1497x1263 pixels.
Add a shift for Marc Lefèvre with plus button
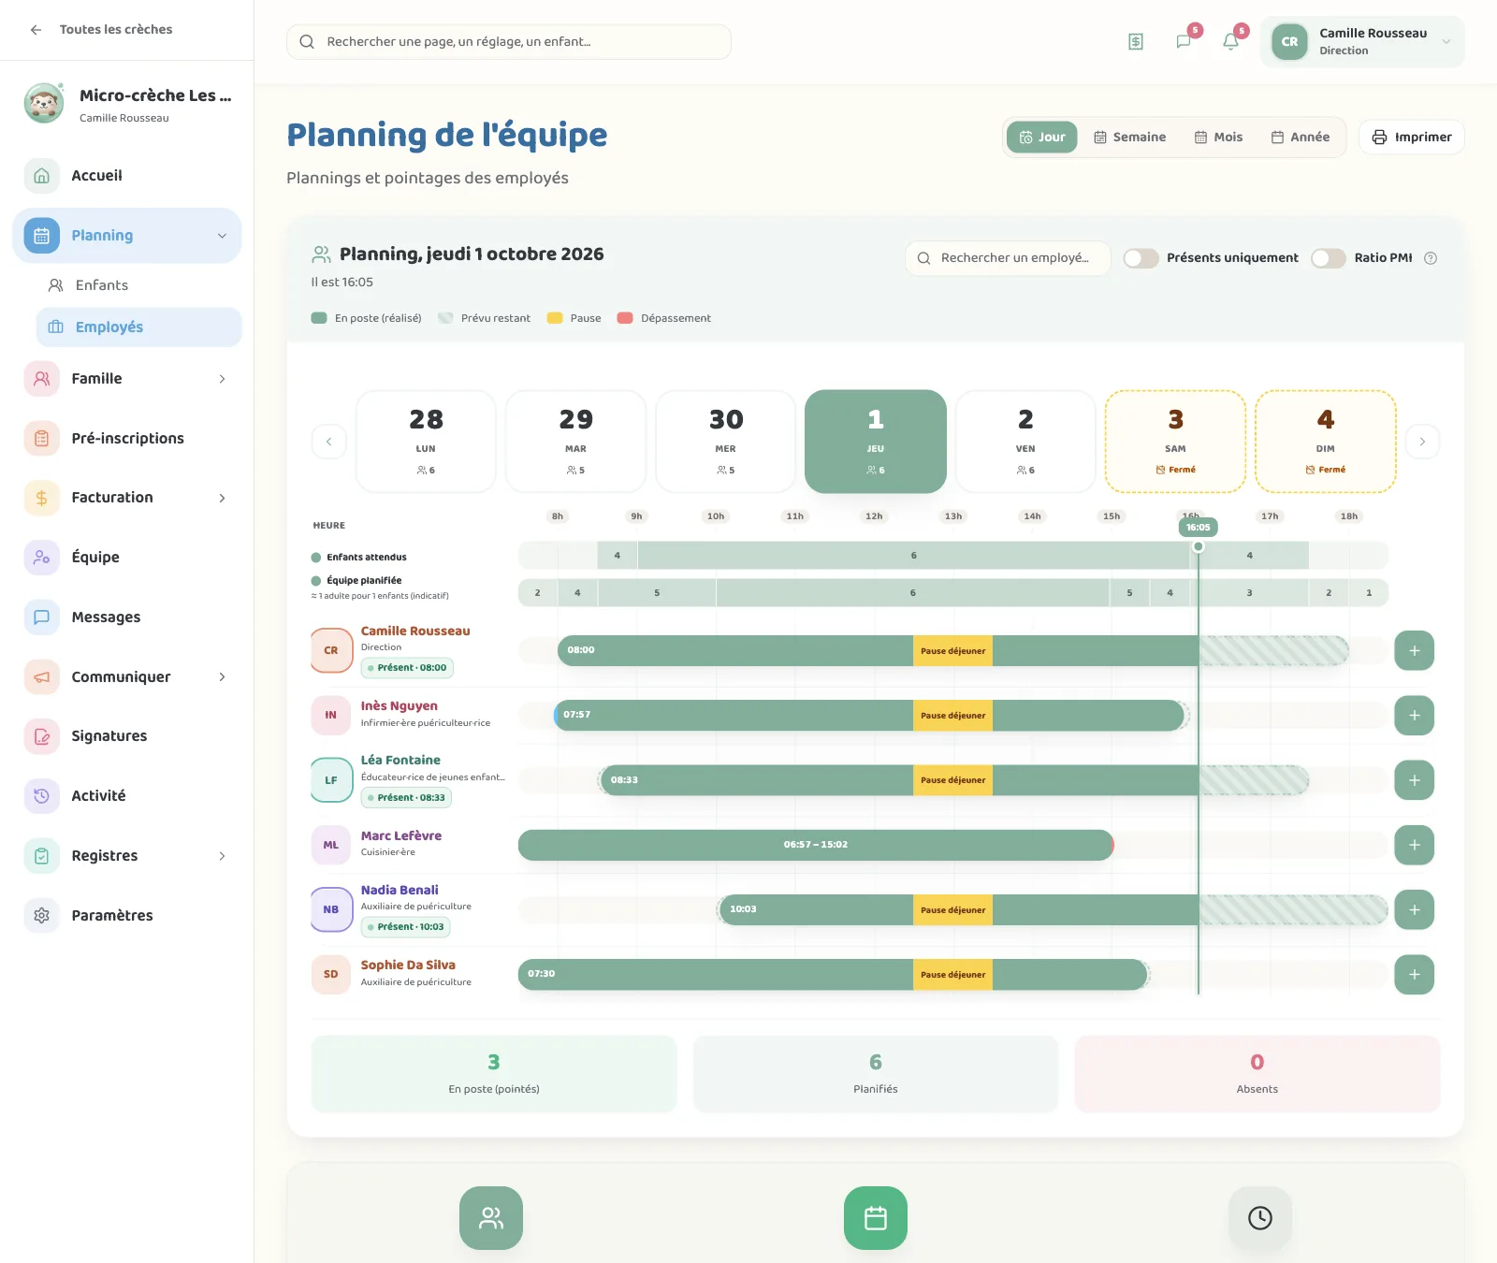click(x=1414, y=845)
